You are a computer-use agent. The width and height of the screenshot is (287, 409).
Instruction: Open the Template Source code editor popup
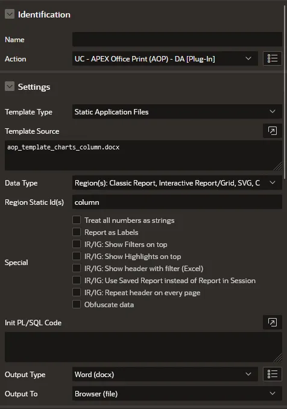[x=273, y=131]
